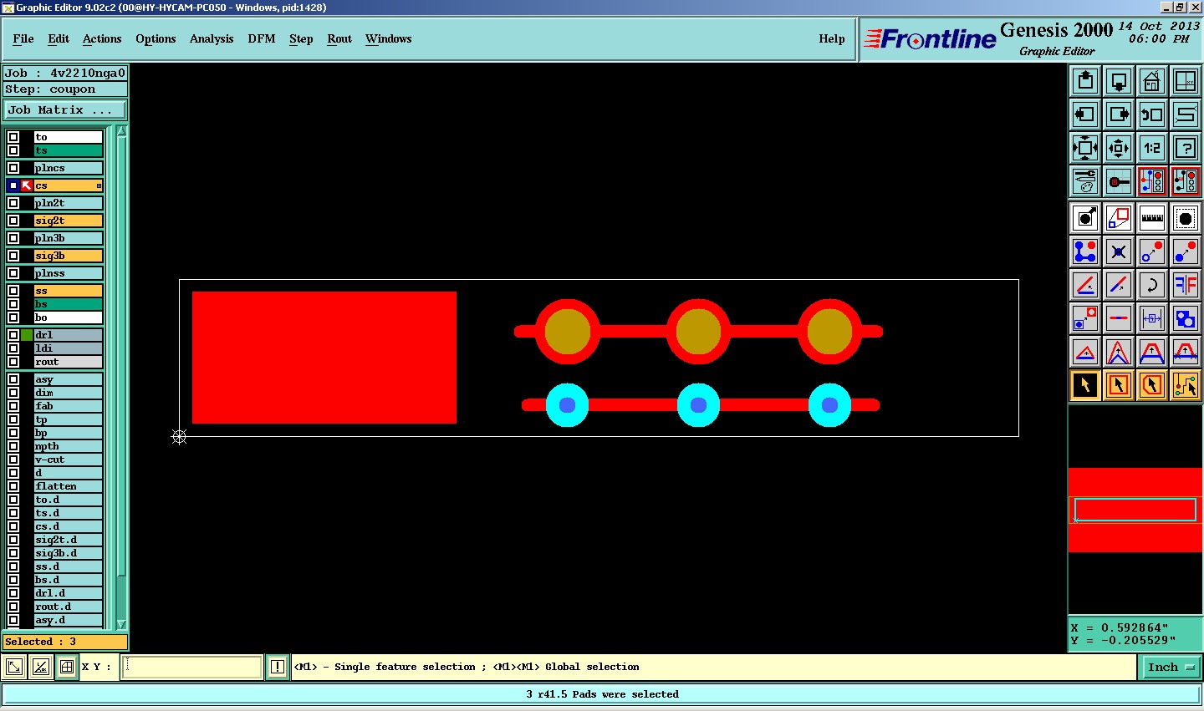
Task: Click the pan down icon
Action: [1119, 81]
